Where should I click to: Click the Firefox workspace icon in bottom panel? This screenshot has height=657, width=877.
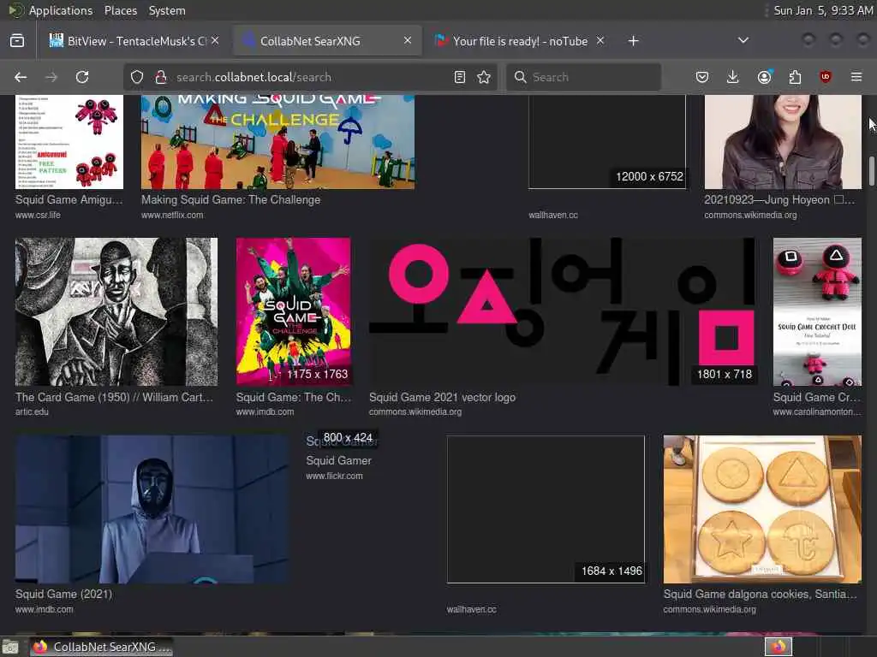[779, 647]
